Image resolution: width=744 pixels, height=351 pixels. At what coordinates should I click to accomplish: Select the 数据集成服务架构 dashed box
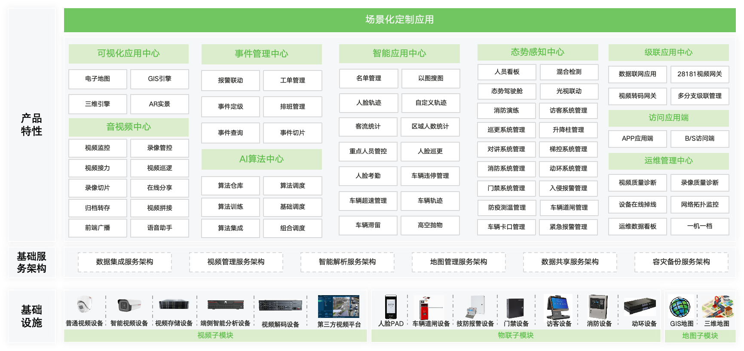coord(125,262)
